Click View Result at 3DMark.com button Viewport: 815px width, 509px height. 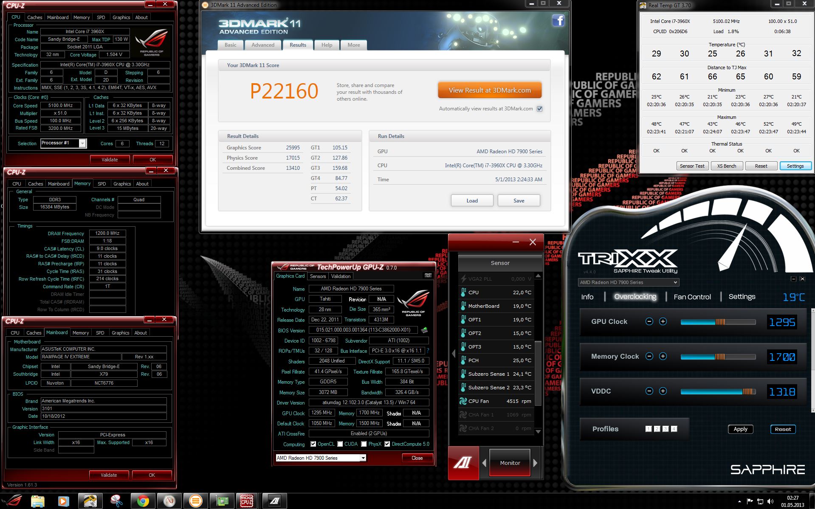click(x=490, y=90)
